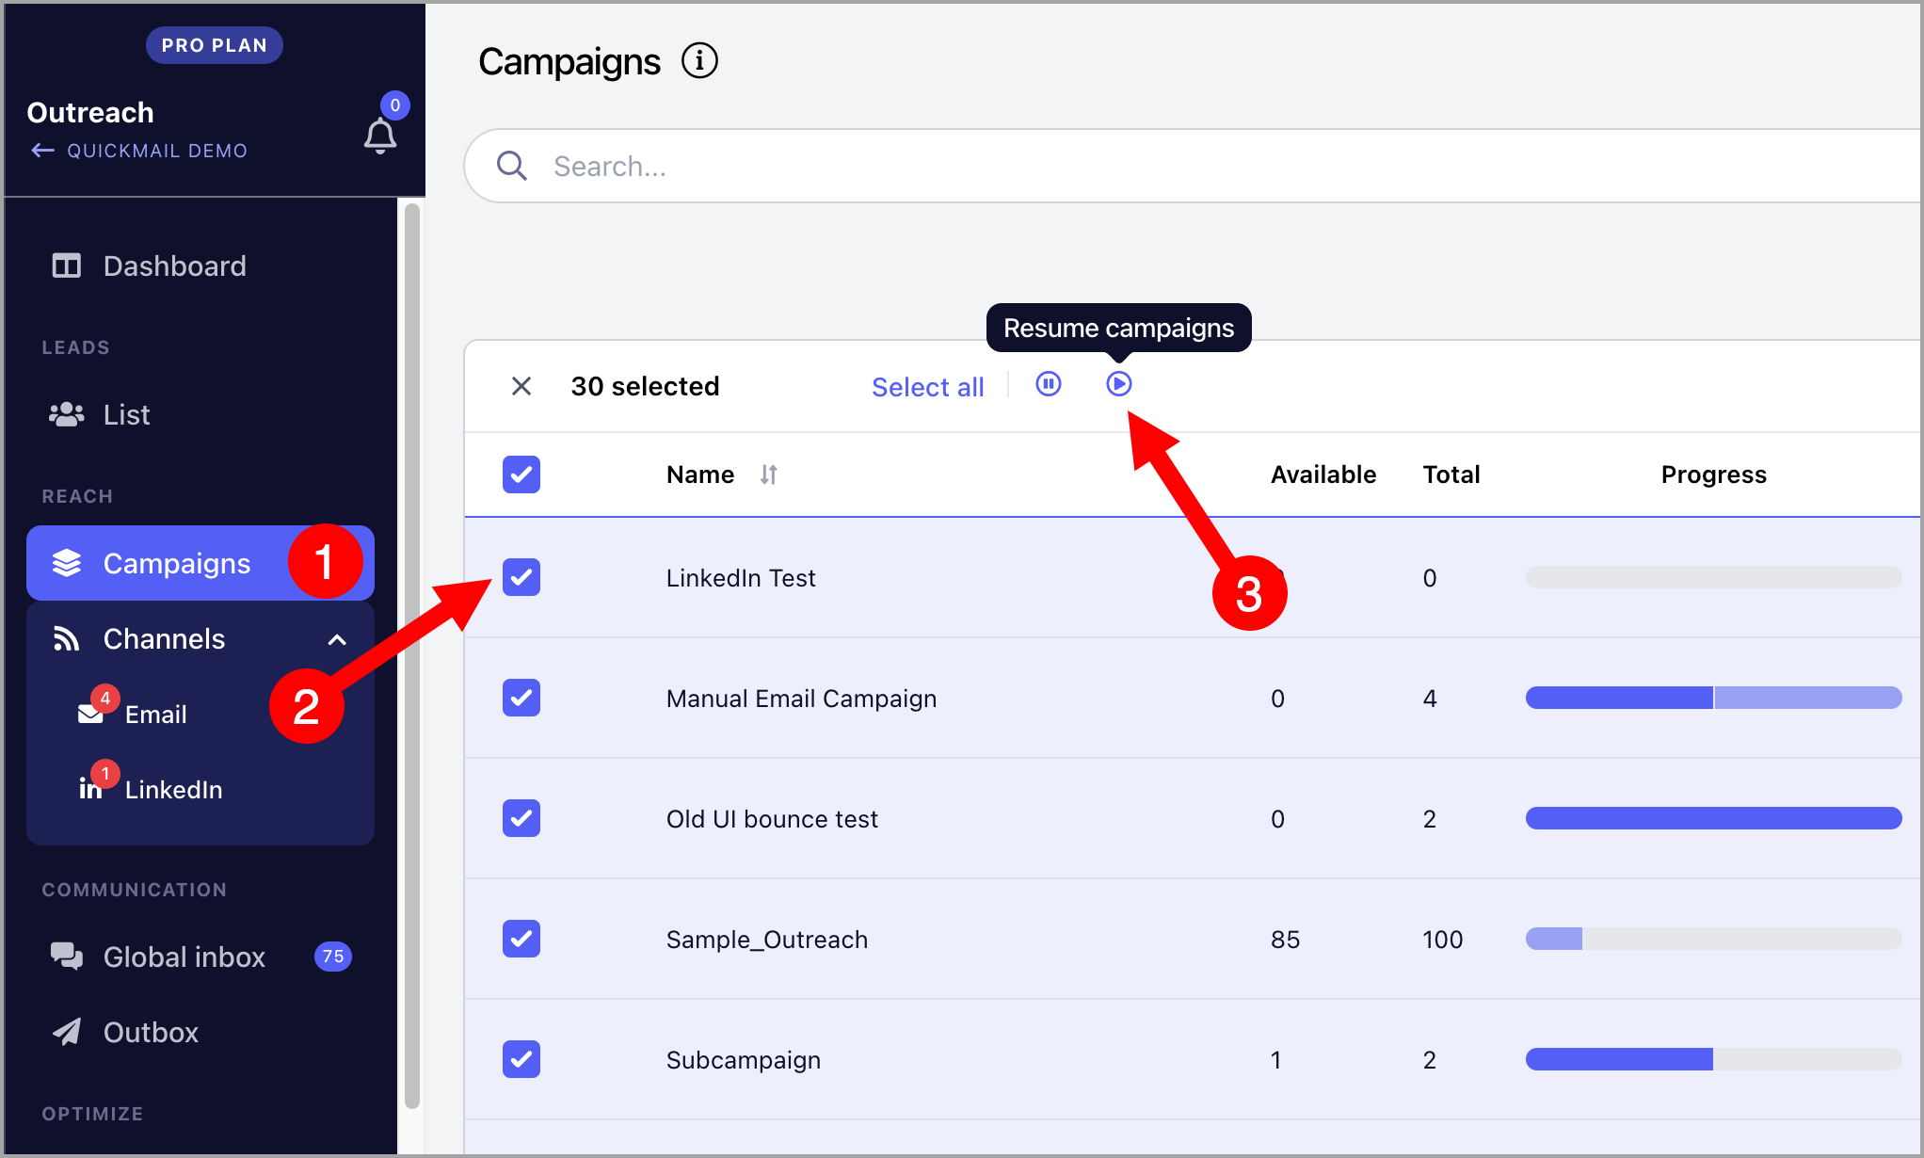Click the search magnifier icon
This screenshot has height=1158, width=1924.
click(x=511, y=166)
